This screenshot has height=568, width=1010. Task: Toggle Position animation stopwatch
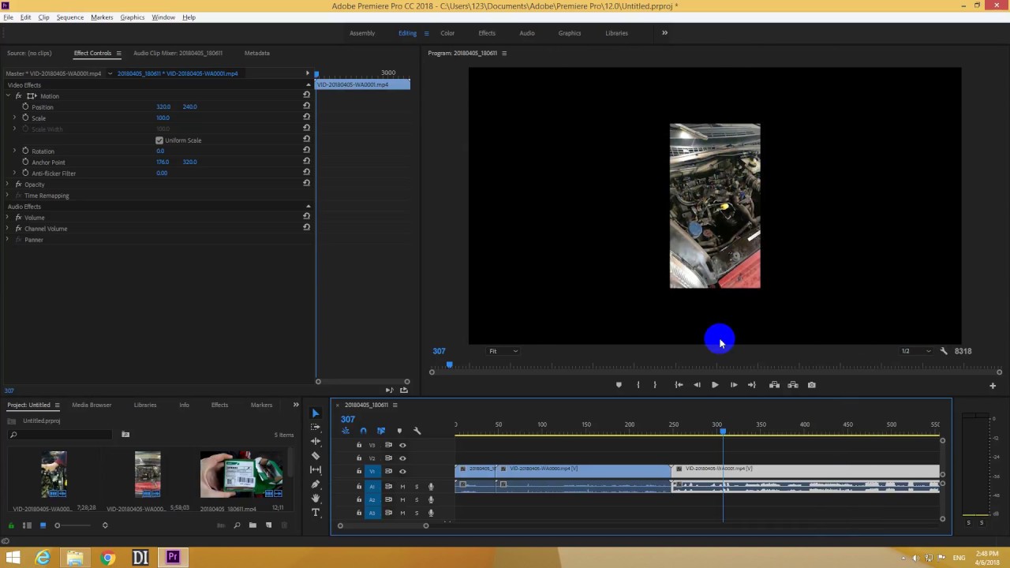coord(25,106)
